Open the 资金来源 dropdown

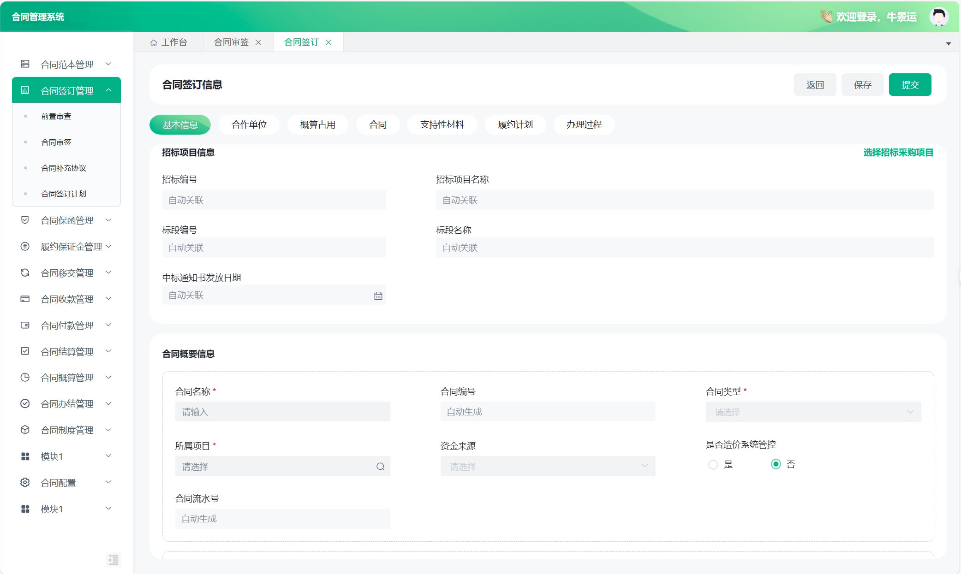(x=548, y=467)
